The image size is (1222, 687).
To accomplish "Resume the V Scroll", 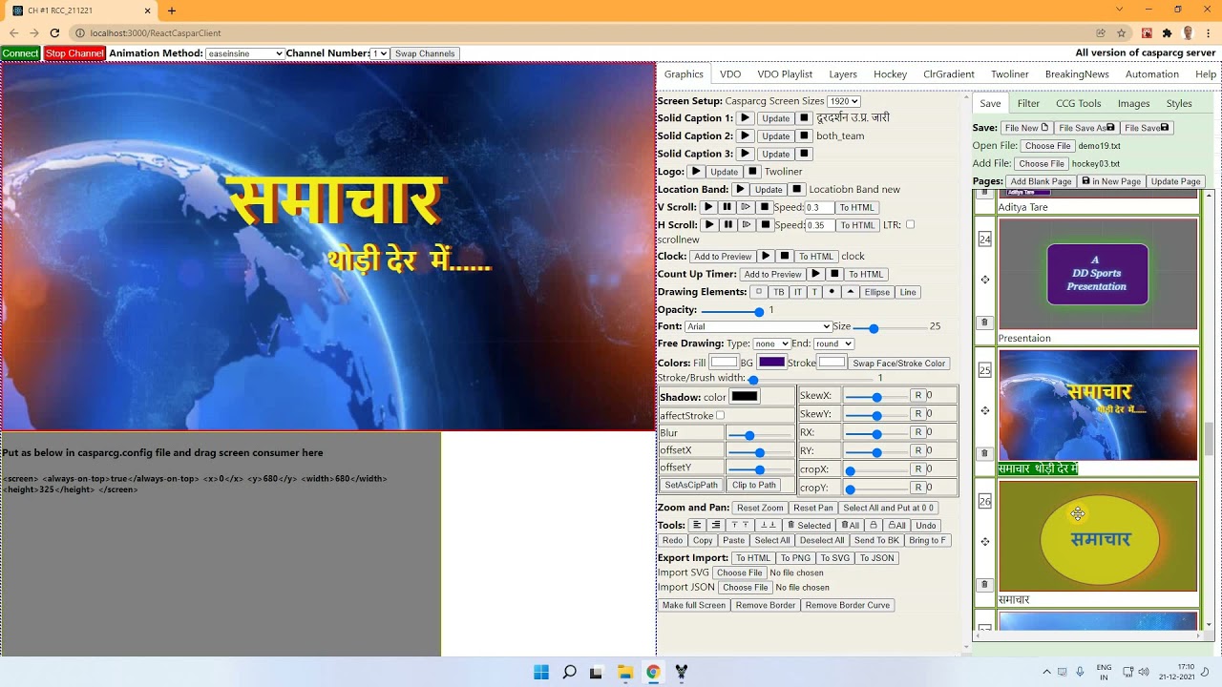I will pos(746,207).
